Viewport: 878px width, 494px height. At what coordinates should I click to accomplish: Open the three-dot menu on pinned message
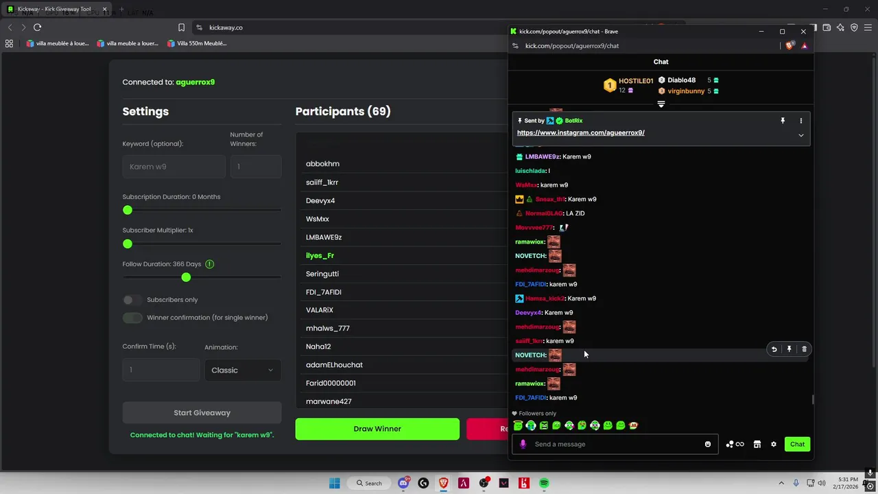(x=800, y=121)
